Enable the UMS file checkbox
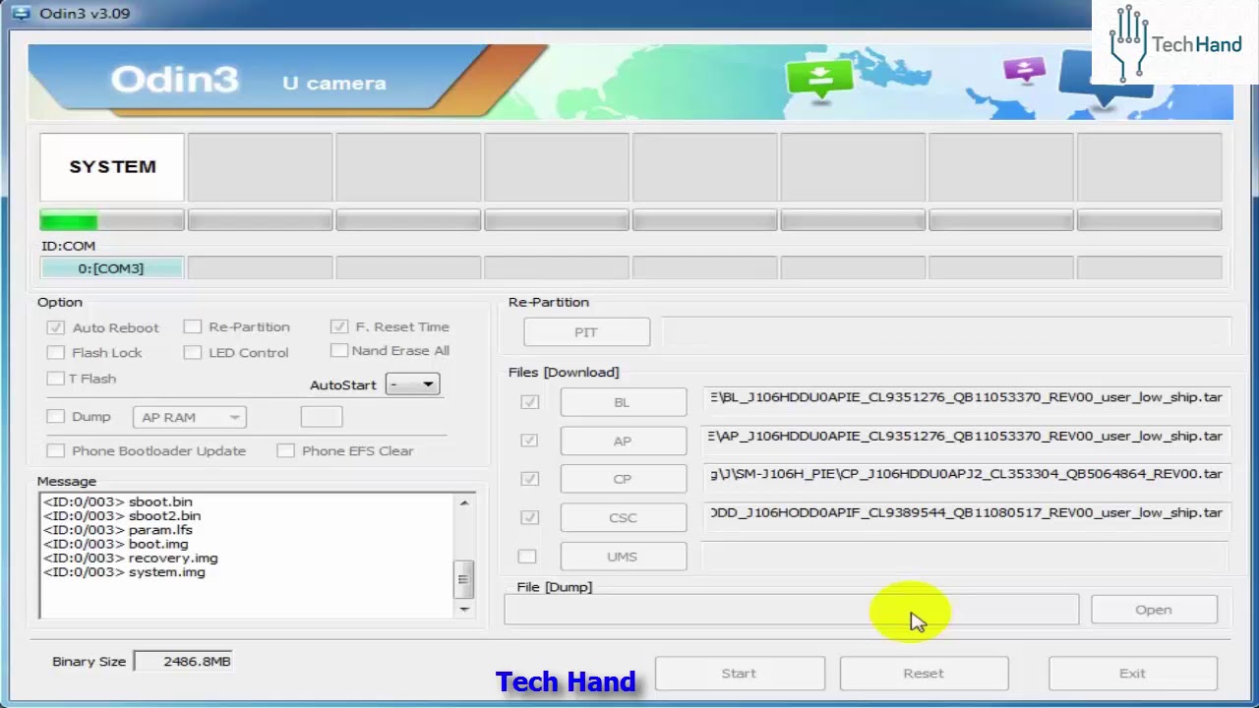 coord(527,557)
